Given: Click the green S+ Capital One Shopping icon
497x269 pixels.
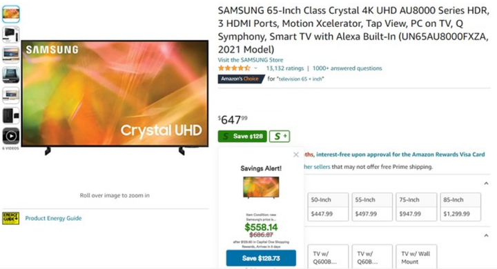Looking at the screenshot, I should (280, 137).
